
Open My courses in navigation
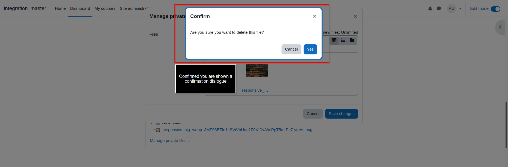105,8
